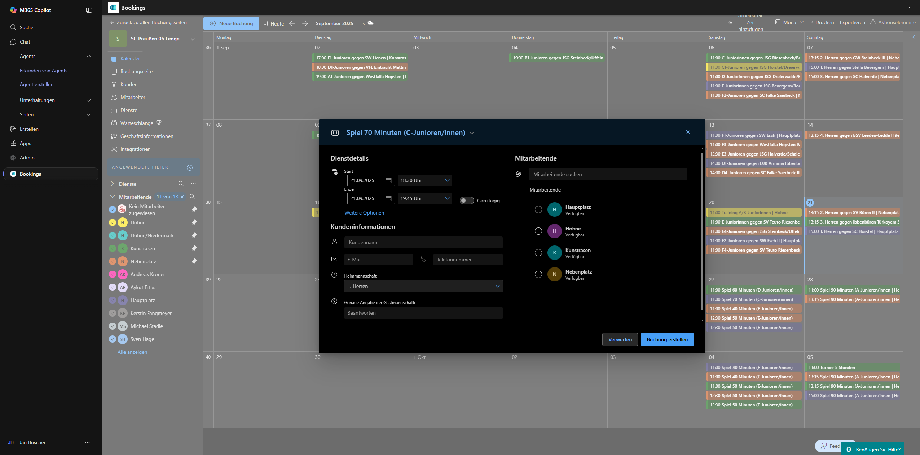The width and height of the screenshot is (920, 455).
Task: Go to the next month arrow
Action: [305, 23]
